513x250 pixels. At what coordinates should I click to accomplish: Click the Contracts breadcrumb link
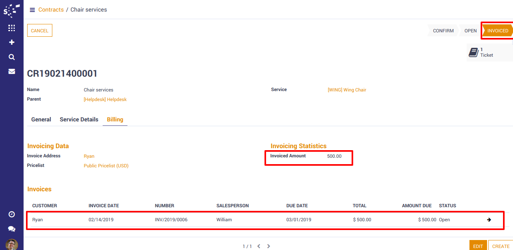click(51, 10)
